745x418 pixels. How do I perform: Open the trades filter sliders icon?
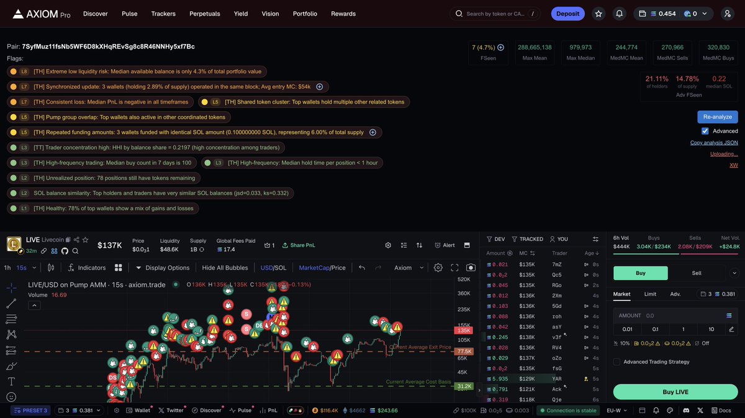pyautogui.click(x=596, y=239)
